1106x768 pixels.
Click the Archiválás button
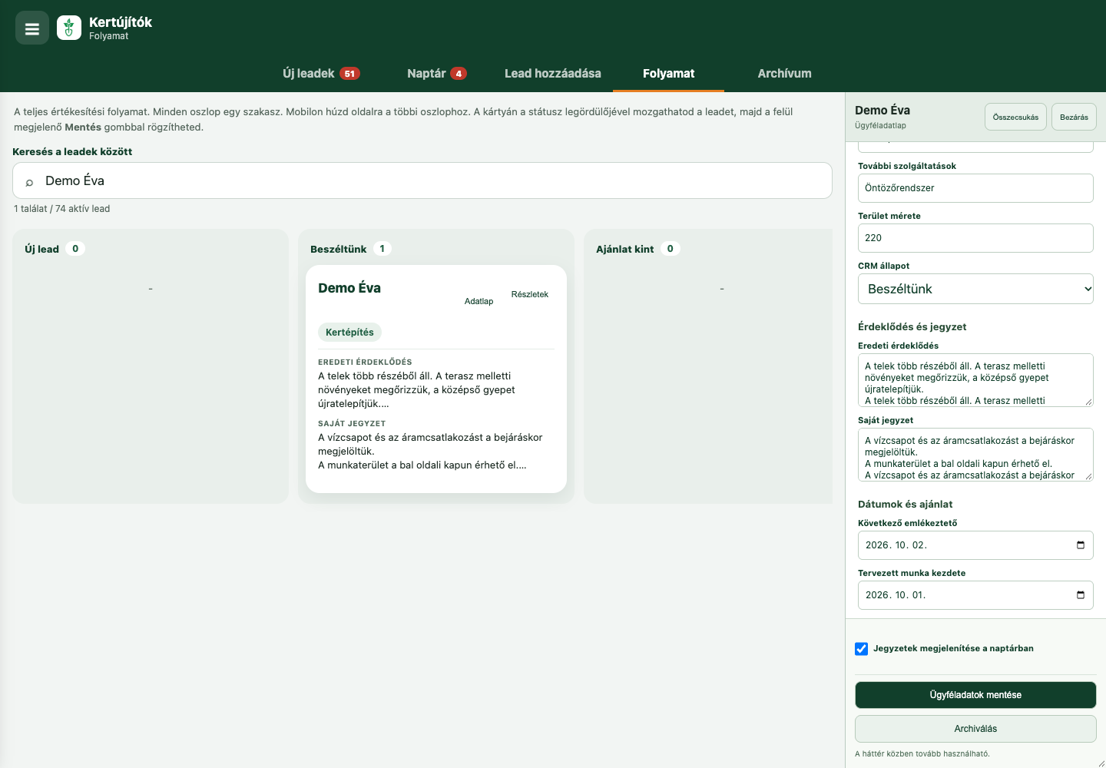(x=975, y=729)
